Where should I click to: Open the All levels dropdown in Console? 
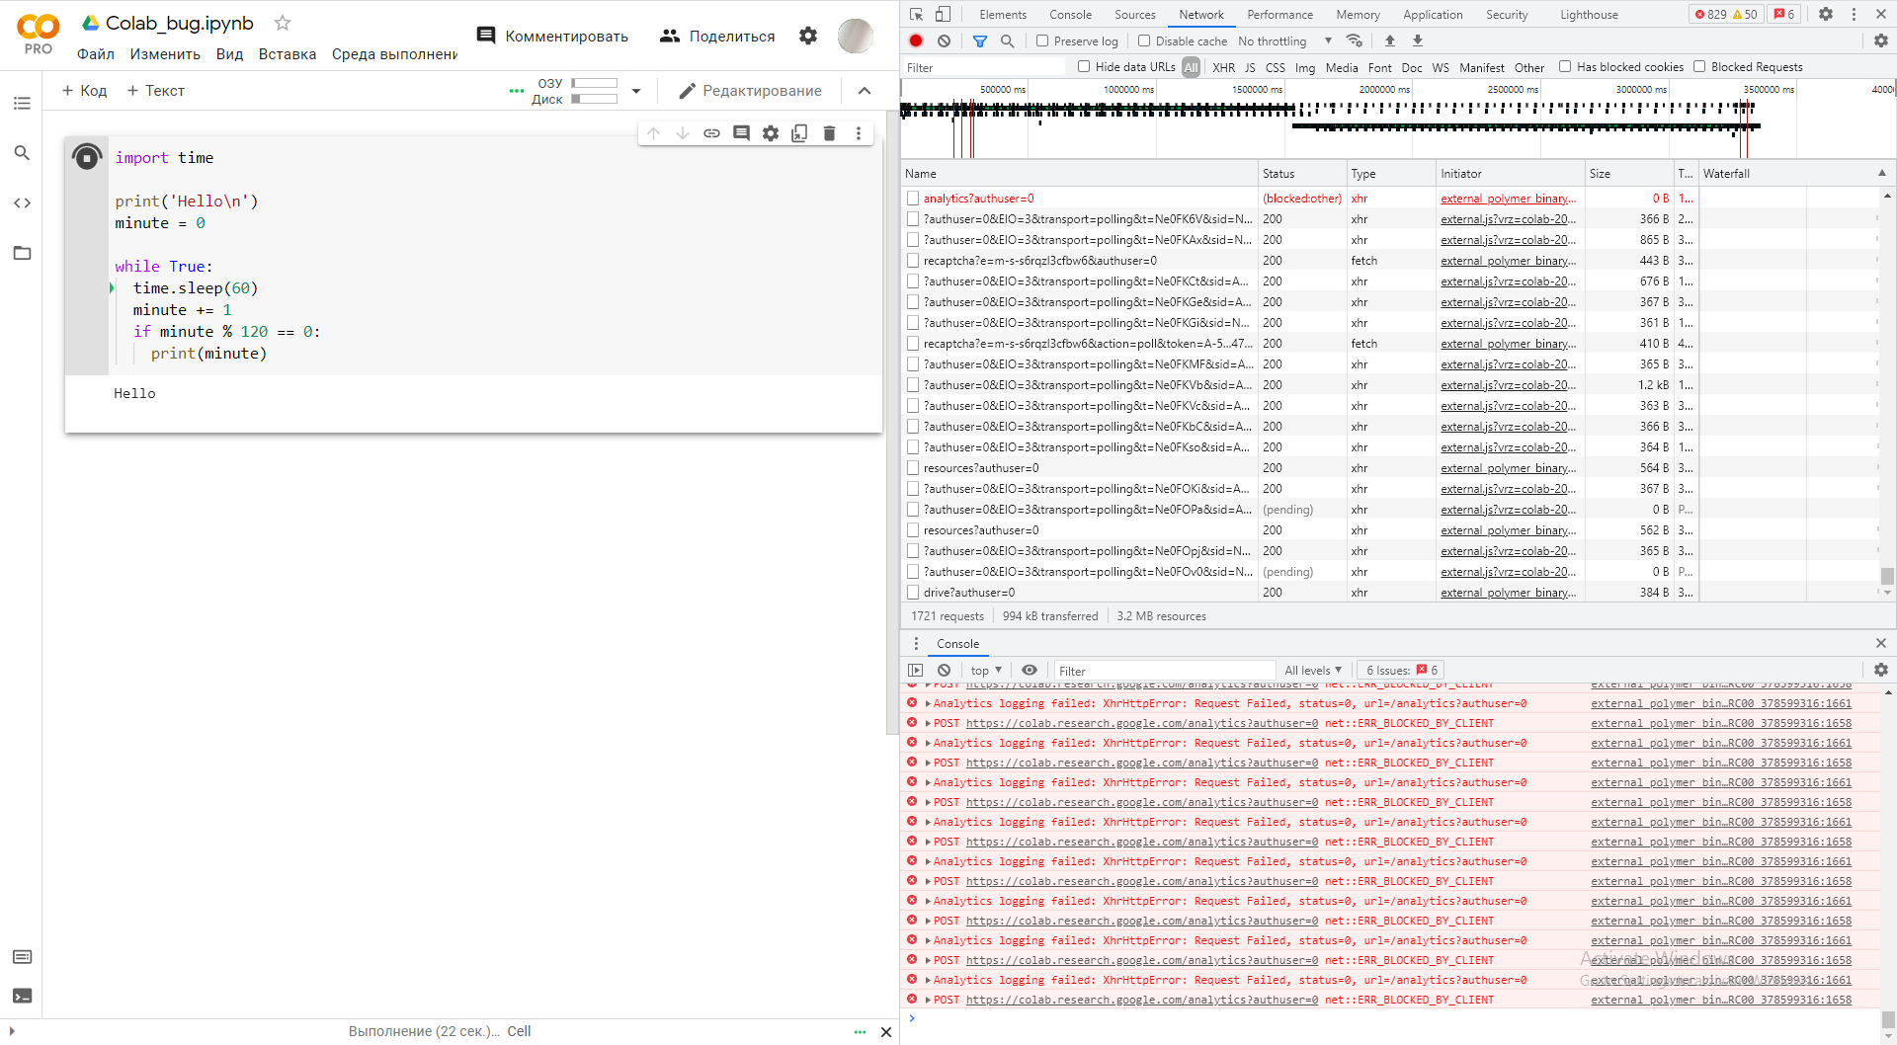1311,670
